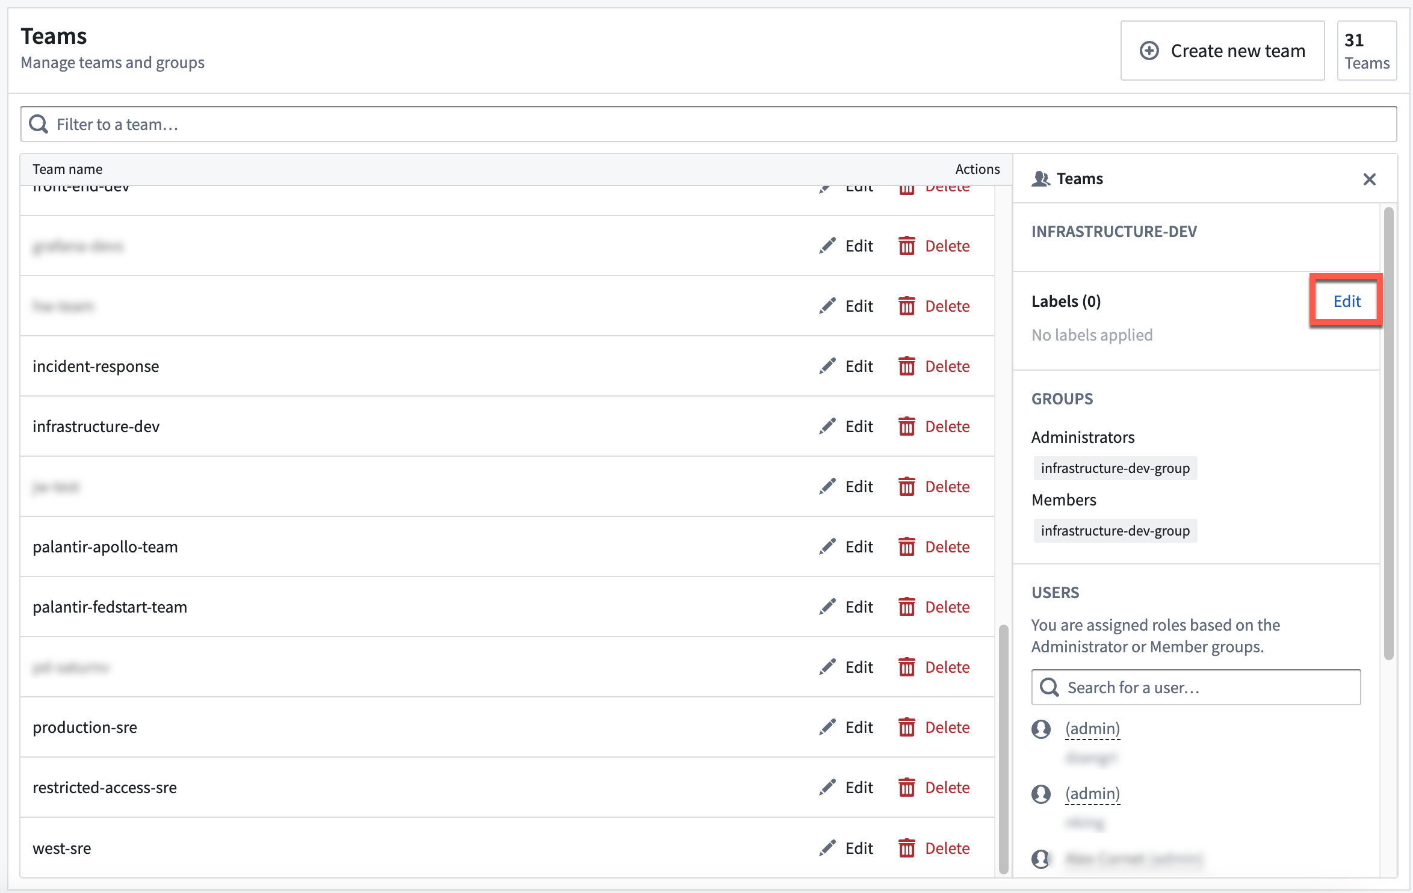The height and width of the screenshot is (893, 1413).
Task: Click the magnifier icon in team filter
Action: (x=39, y=124)
